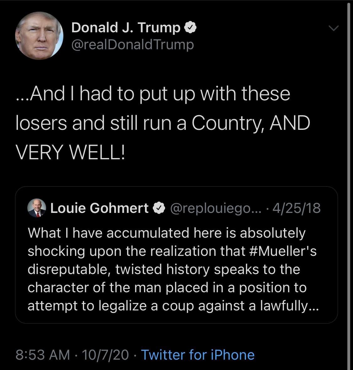The height and width of the screenshot is (370, 353).
Task: Click the "VERY WELL!" line of the tweet
Action: point(70,152)
